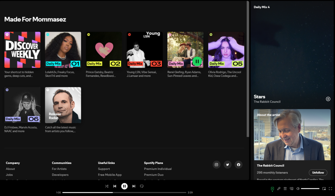The image size is (335, 196).
Task: Open Spotify Facebook page
Action: tap(238, 165)
